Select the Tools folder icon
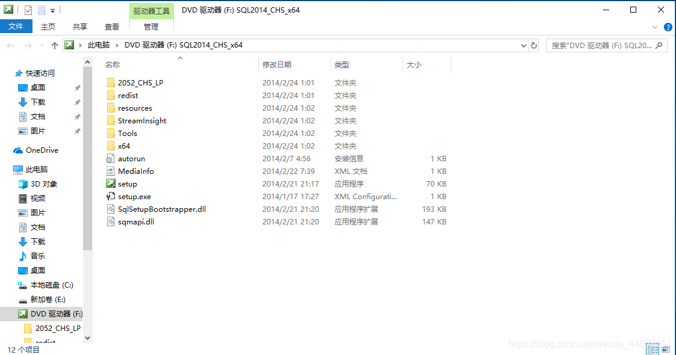The image size is (676, 355). (x=111, y=133)
